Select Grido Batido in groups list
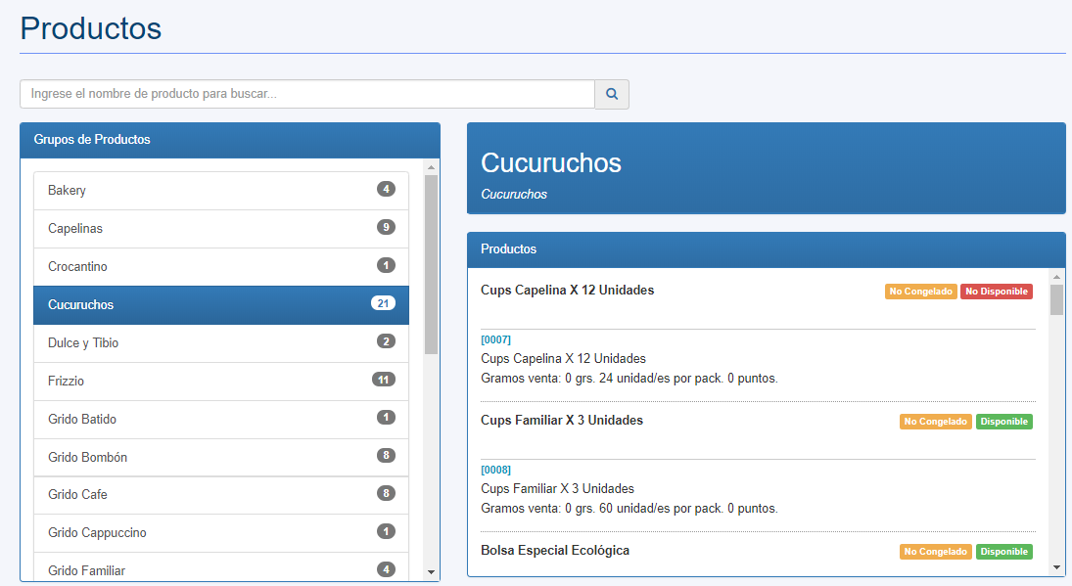This screenshot has height=586, width=1072. 221,420
